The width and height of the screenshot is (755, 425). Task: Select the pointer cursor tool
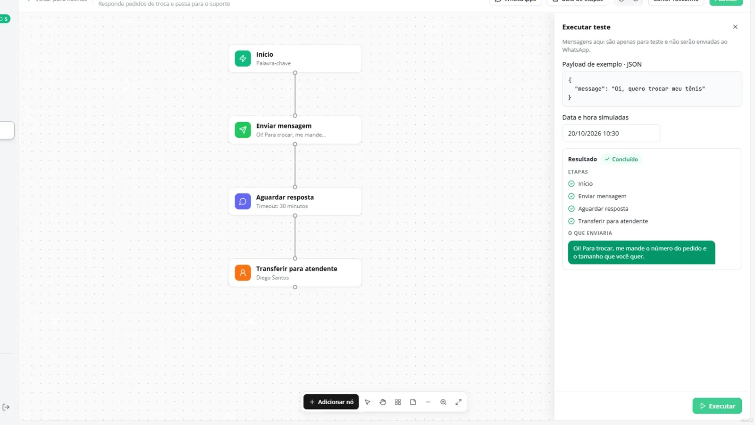368,402
